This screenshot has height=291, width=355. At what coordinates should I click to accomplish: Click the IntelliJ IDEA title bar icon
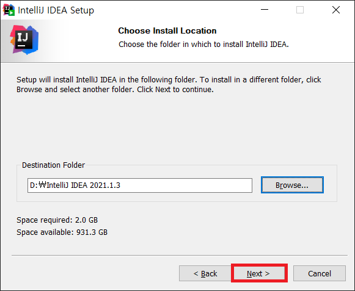pos(9,10)
